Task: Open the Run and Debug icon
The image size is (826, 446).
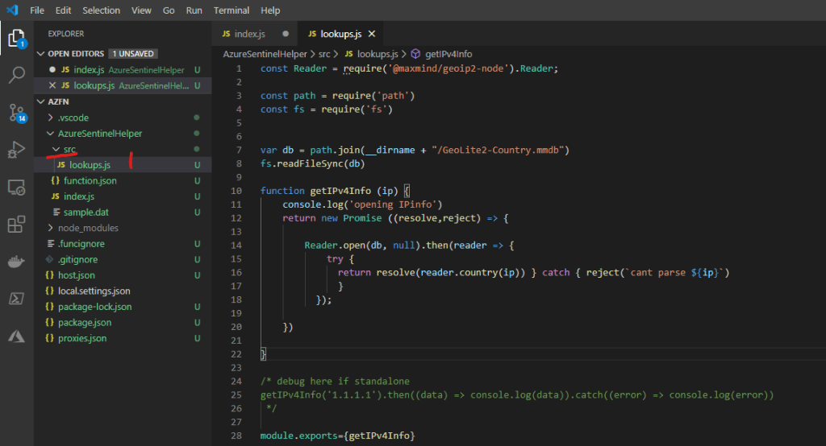Action: [16, 150]
